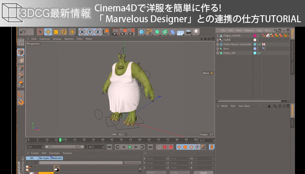Screen dimensions: 305x174
Task: Click the Apply button in Coordinates
Action: (203, 172)
